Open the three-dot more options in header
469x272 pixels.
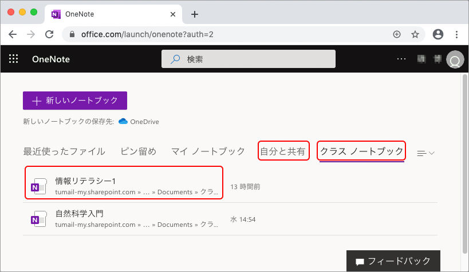[x=401, y=59]
